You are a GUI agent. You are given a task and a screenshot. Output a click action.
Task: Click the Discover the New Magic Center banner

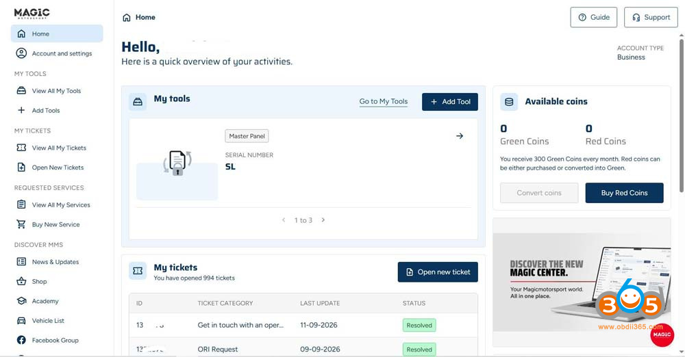pos(582,282)
